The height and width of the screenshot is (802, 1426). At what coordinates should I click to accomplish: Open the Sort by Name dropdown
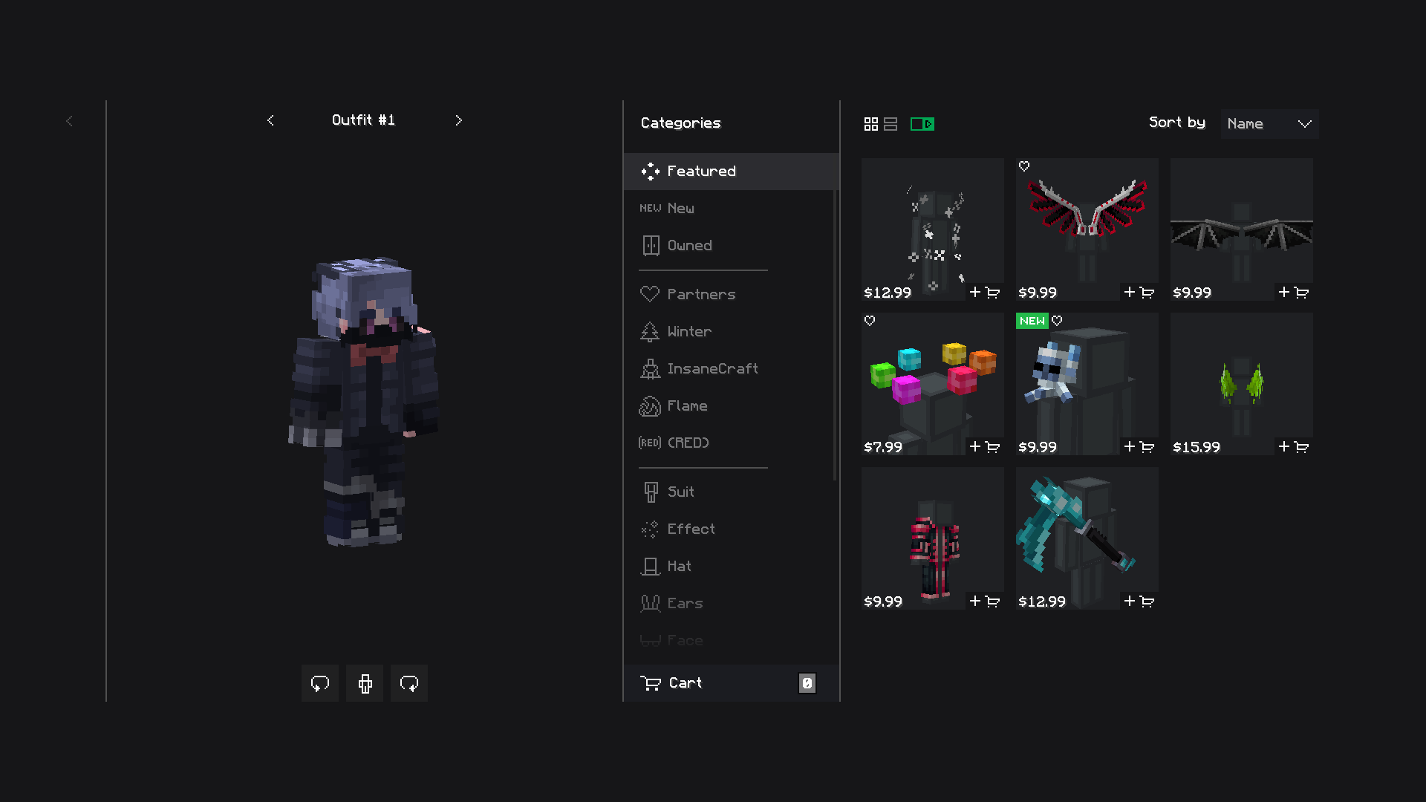point(1270,123)
